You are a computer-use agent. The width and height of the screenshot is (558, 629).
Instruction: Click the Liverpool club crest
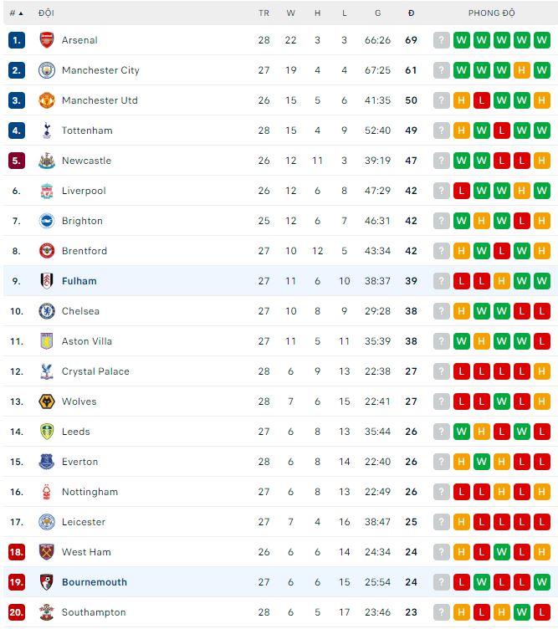coord(47,191)
